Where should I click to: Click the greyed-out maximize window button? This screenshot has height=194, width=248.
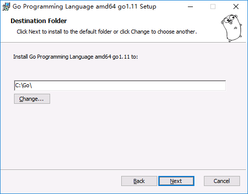[x=213, y=7]
